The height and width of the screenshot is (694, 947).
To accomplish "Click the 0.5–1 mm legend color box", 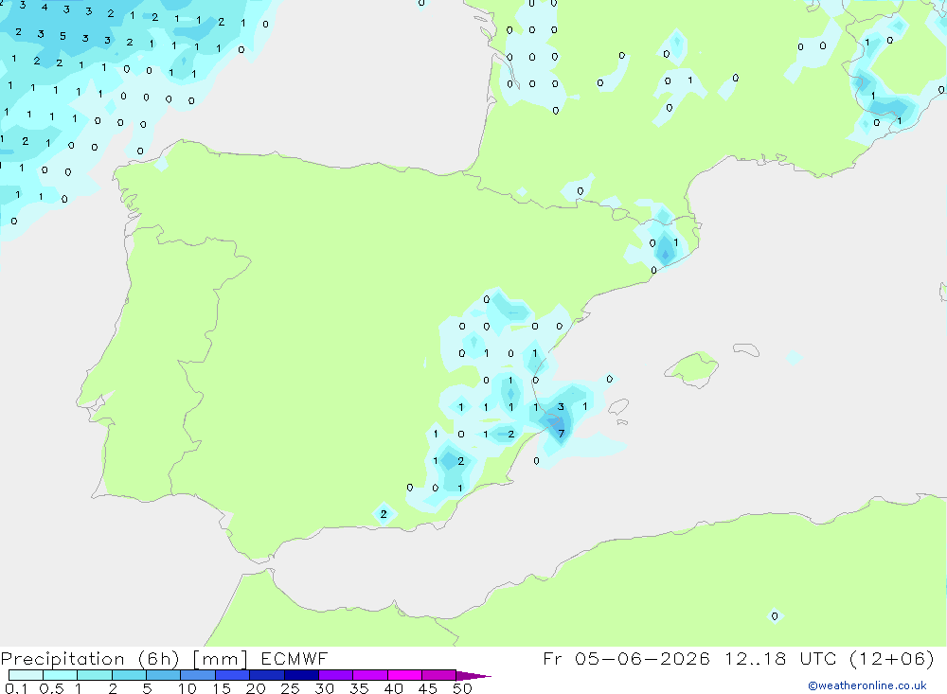I will tap(60, 675).
